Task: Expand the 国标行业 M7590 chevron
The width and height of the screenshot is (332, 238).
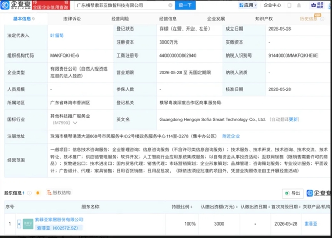Action: click(75, 123)
